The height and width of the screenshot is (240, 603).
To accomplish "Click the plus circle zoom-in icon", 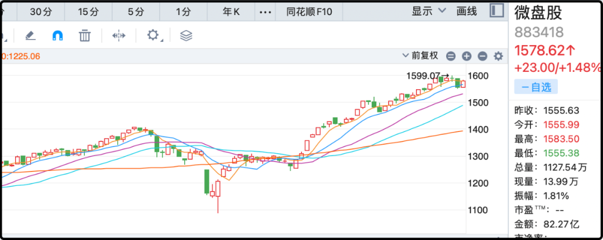I will (467, 56).
